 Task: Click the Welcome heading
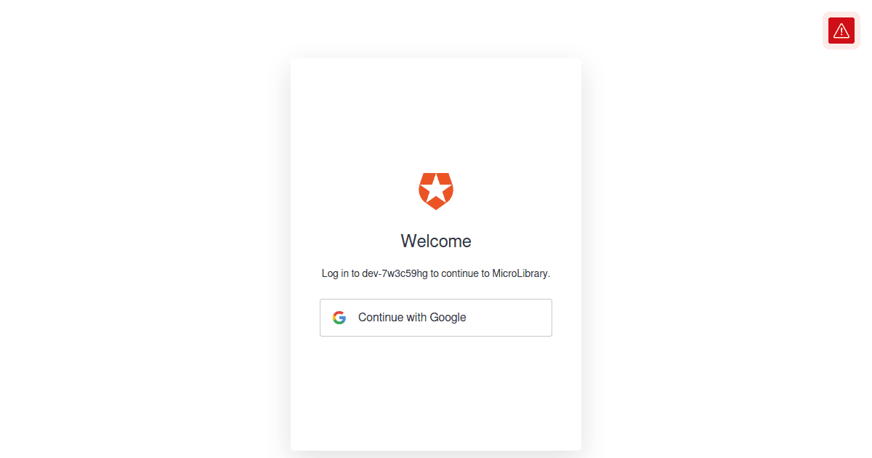[x=436, y=241]
